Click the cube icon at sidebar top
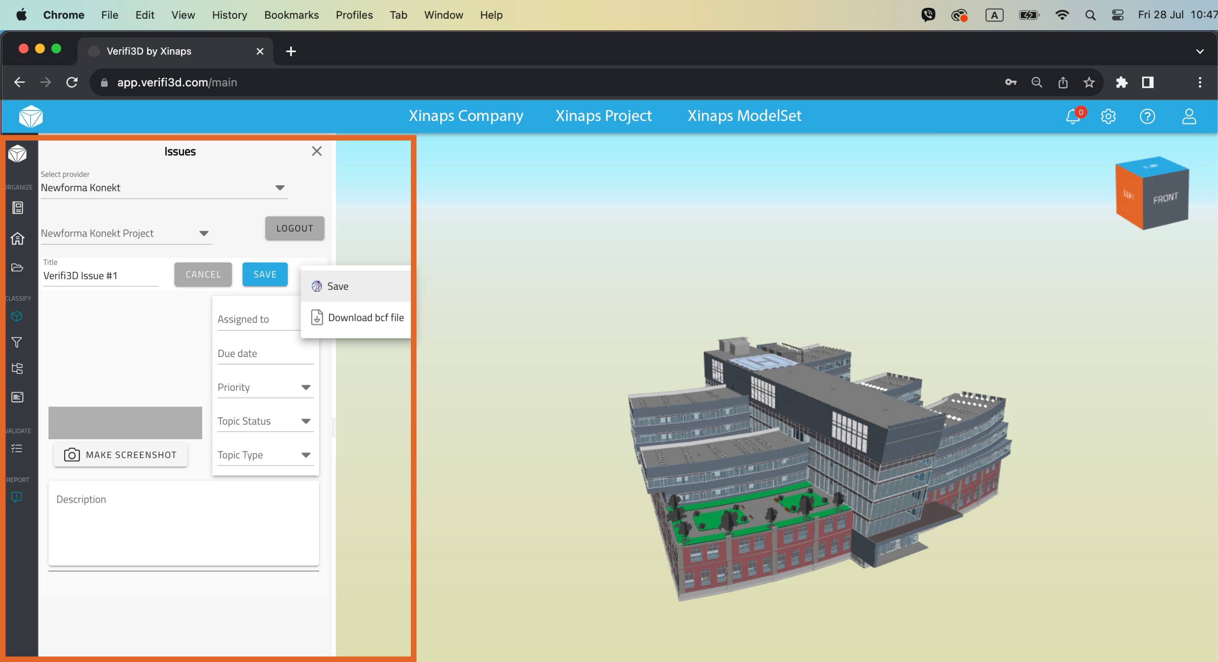The width and height of the screenshot is (1218, 662). (x=17, y=154)
